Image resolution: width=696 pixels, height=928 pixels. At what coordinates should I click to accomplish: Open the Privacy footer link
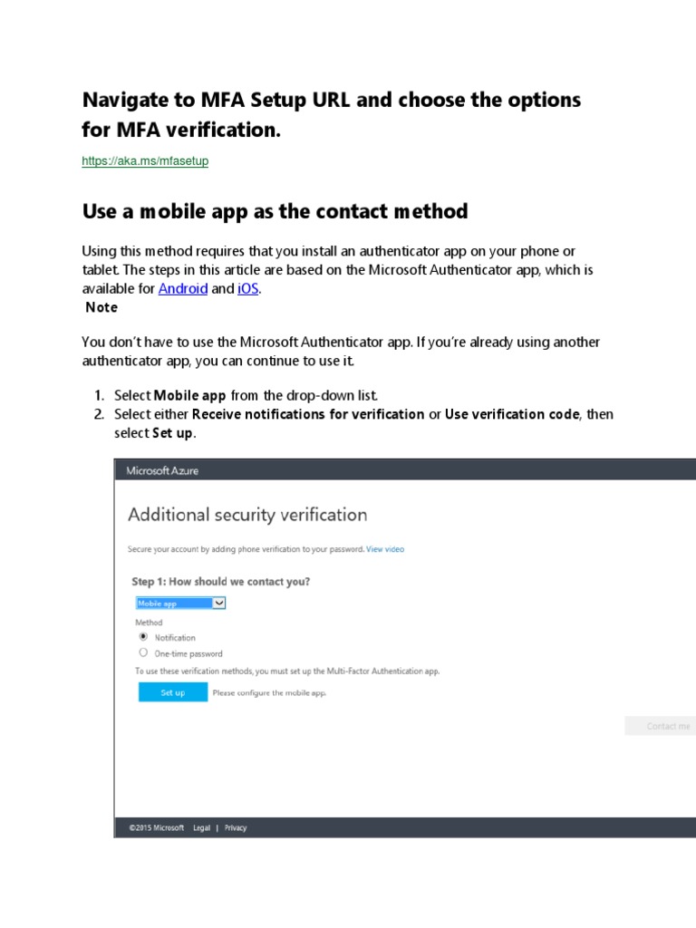236,827
